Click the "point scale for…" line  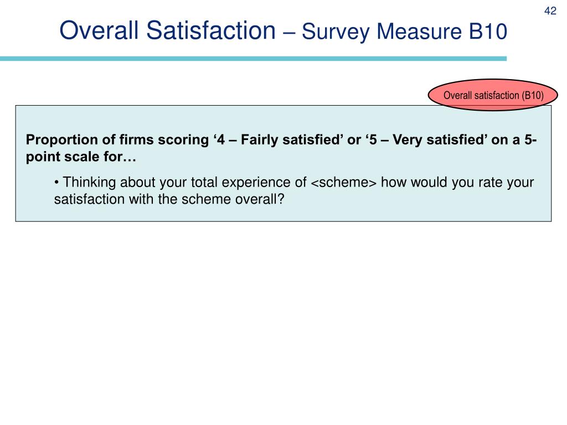point(81,157)
